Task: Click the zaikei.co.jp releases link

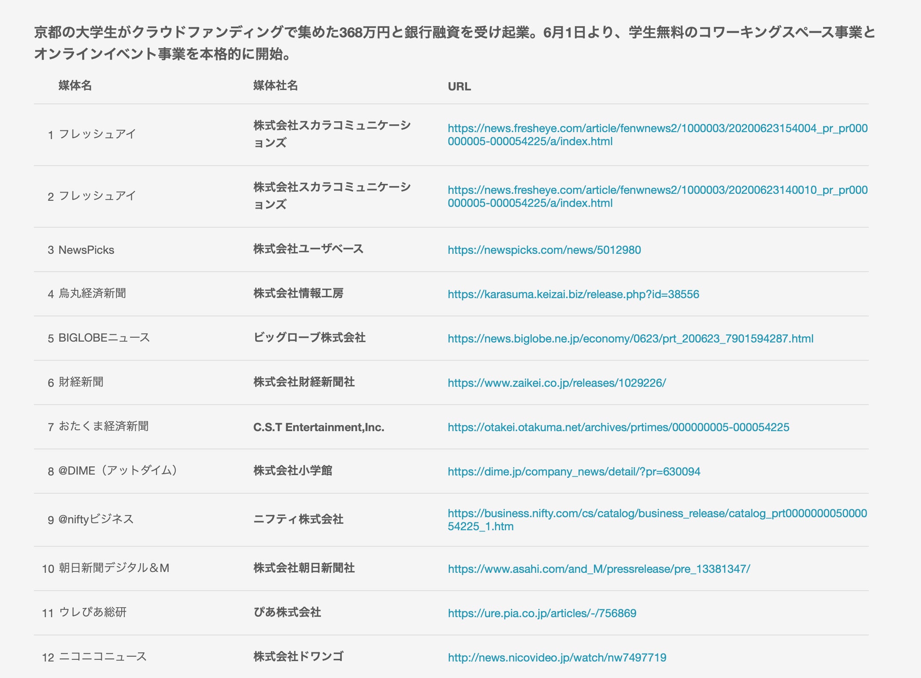Action: click(x=557, y=383)
